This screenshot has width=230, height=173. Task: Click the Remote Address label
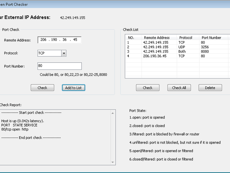coord(17,40)
